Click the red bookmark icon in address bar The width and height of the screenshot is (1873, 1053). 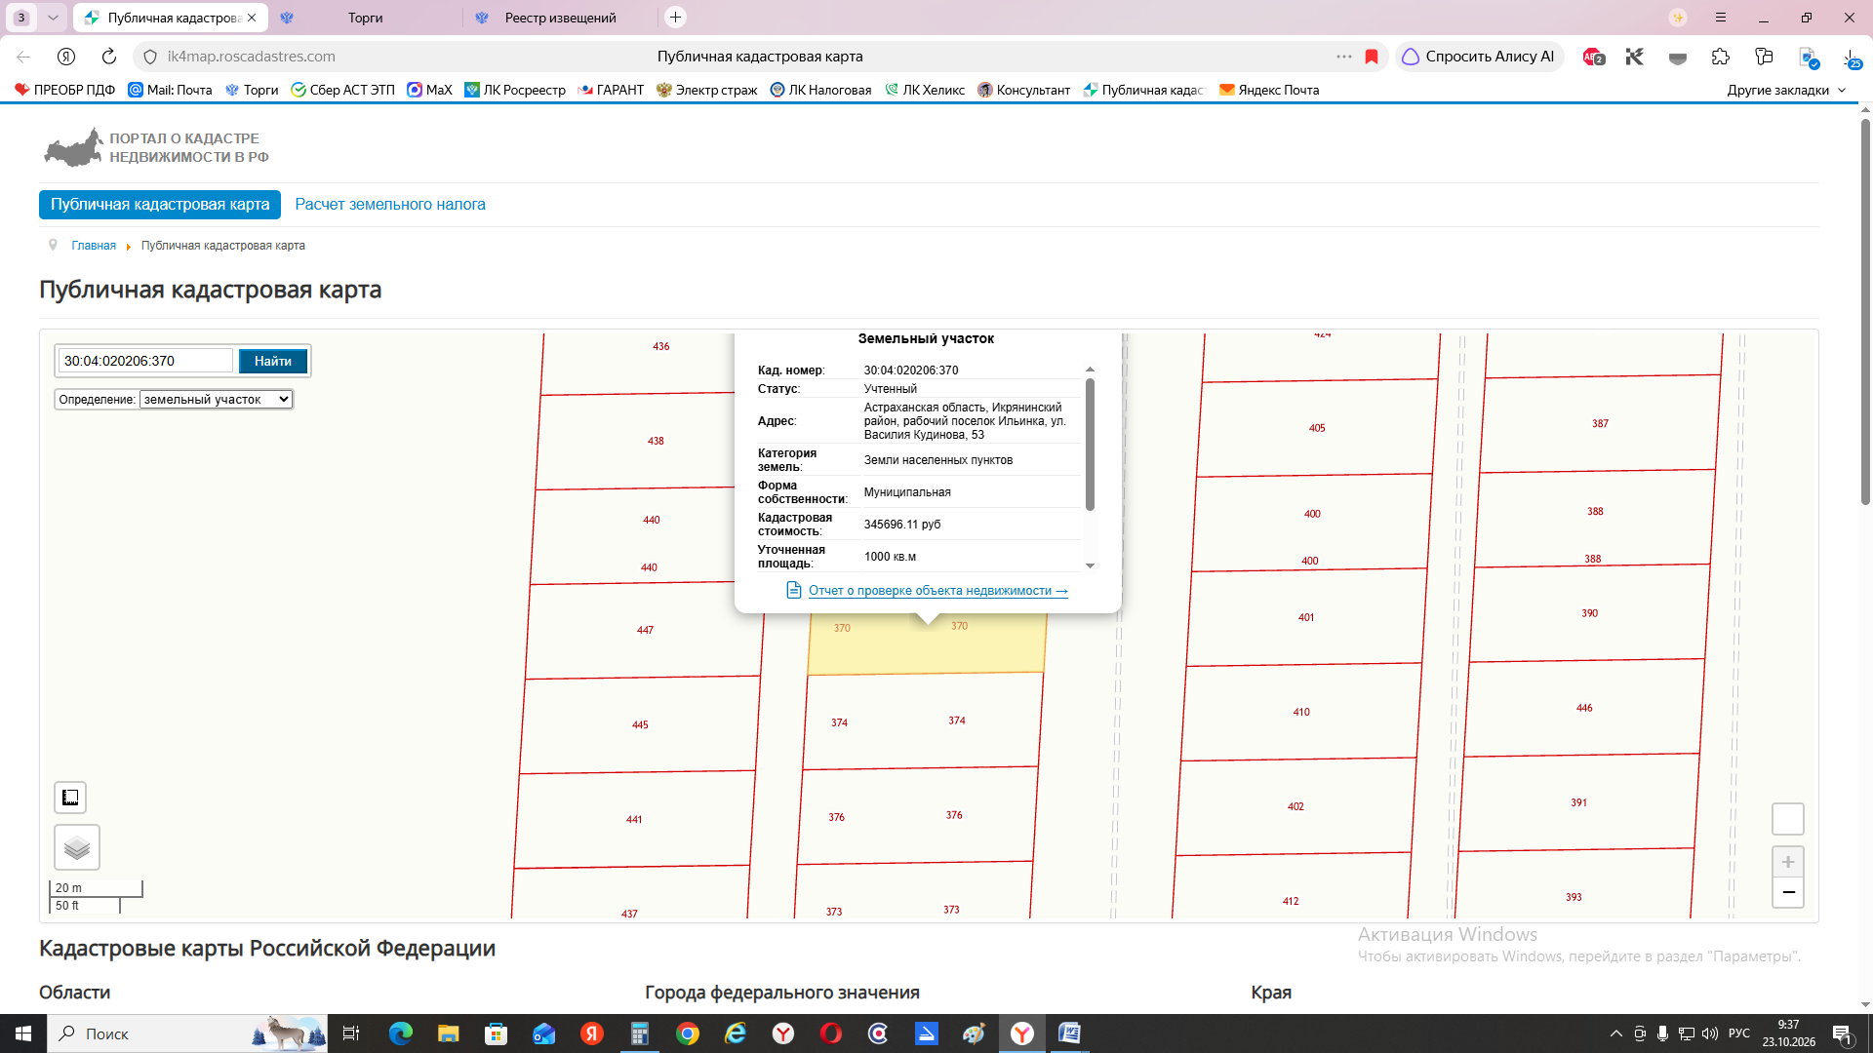point(1372,57)
